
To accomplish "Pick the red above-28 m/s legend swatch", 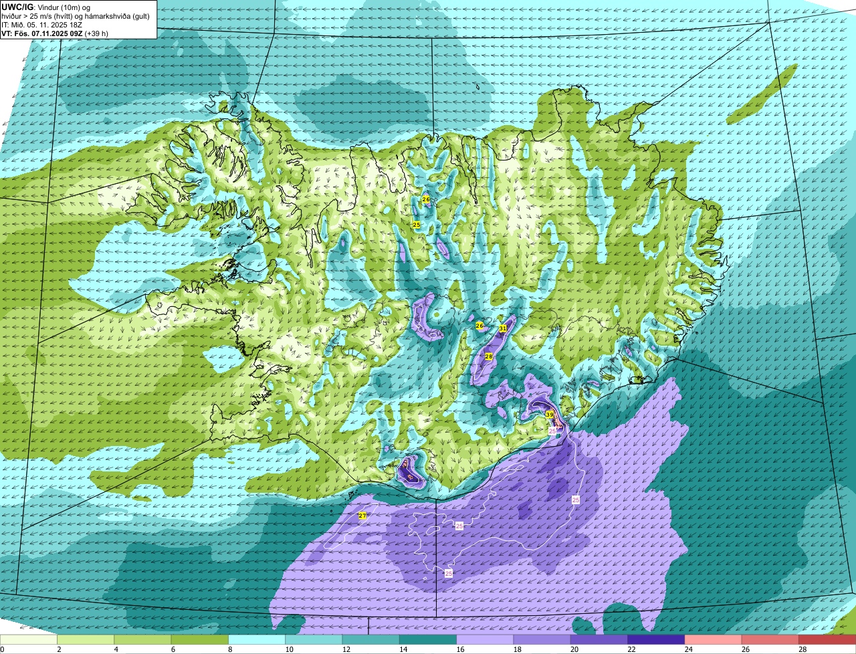I will [827, 639].
